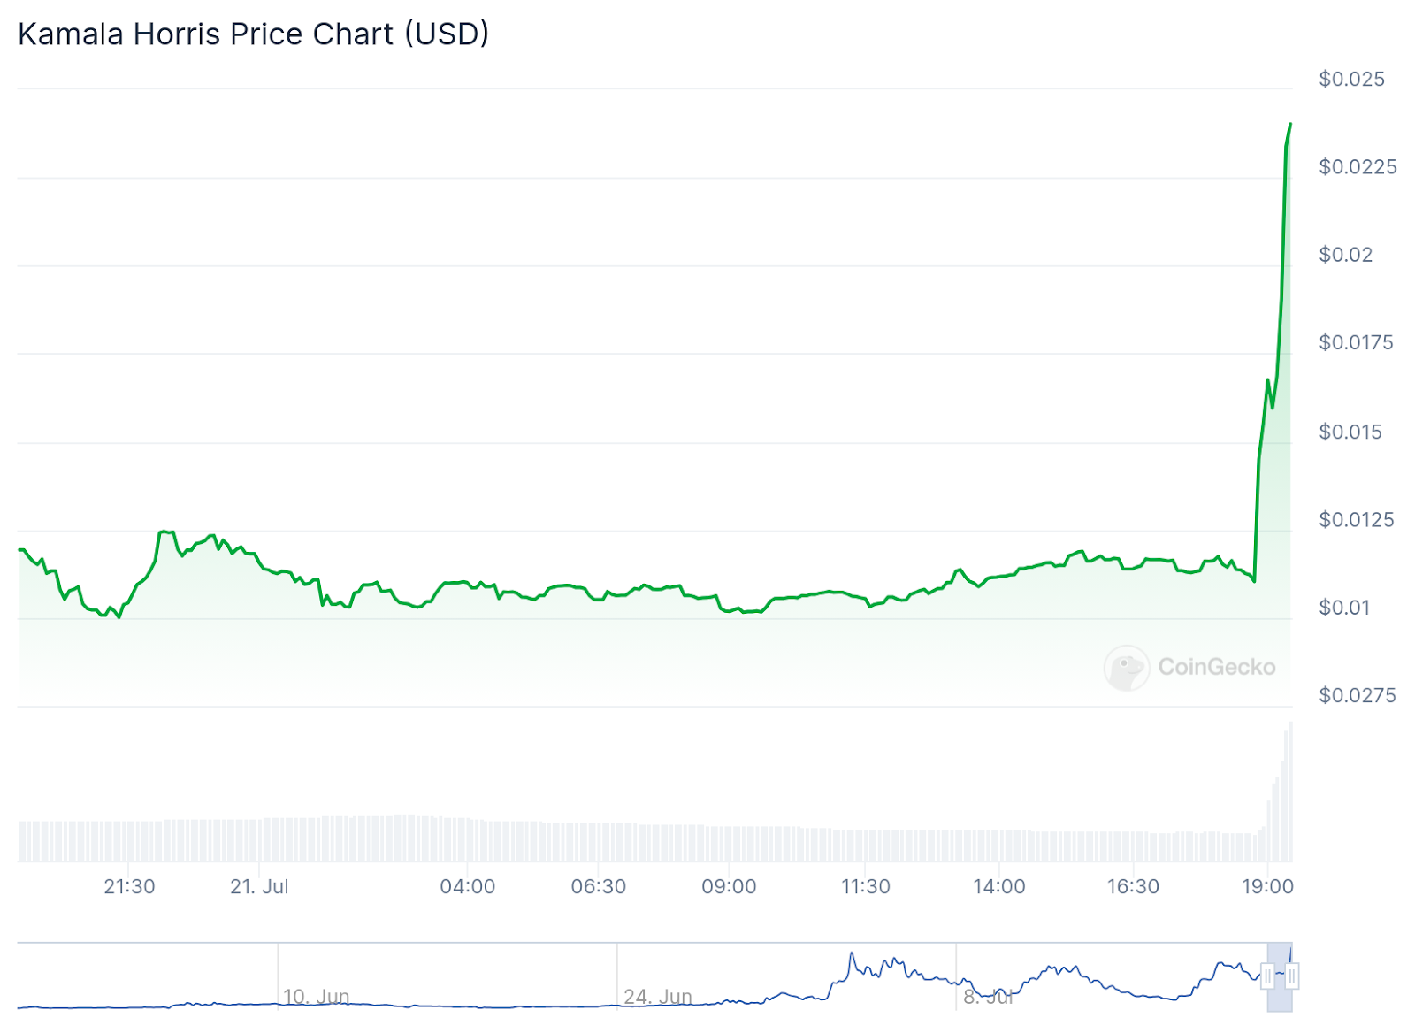
Task: Click the $0.0275 price axis label
Action: coord(1357,695)
